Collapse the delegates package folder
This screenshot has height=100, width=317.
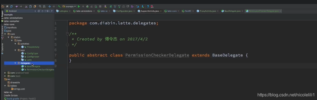click(x=15, y=63)
